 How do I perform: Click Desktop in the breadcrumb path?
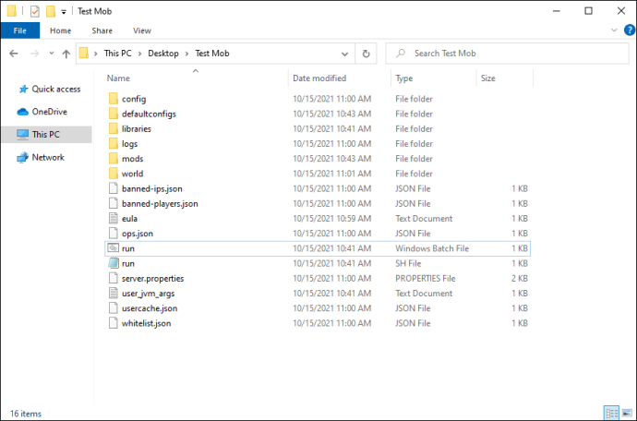162,54
